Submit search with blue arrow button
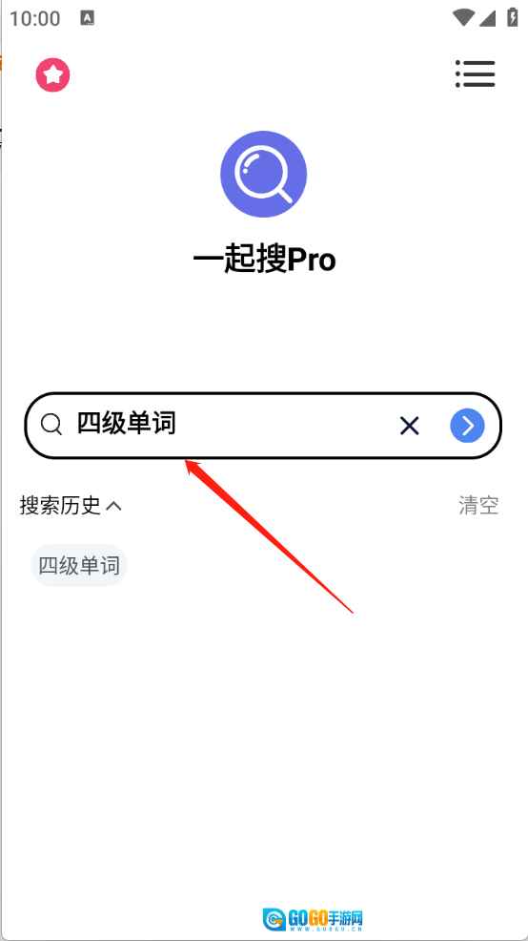528x941 pixels. pyautogui.click(x=467, y=426)
